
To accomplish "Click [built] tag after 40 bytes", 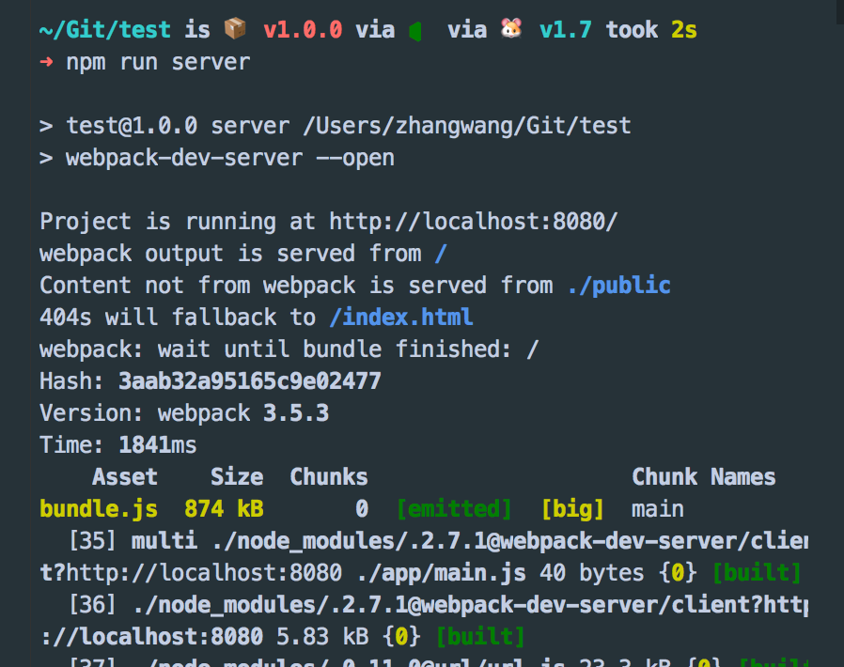I will tap(757, 573).
